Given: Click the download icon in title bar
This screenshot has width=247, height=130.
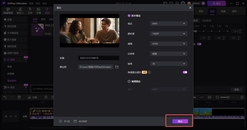Looking at the screenshot, I should point(177,3).
